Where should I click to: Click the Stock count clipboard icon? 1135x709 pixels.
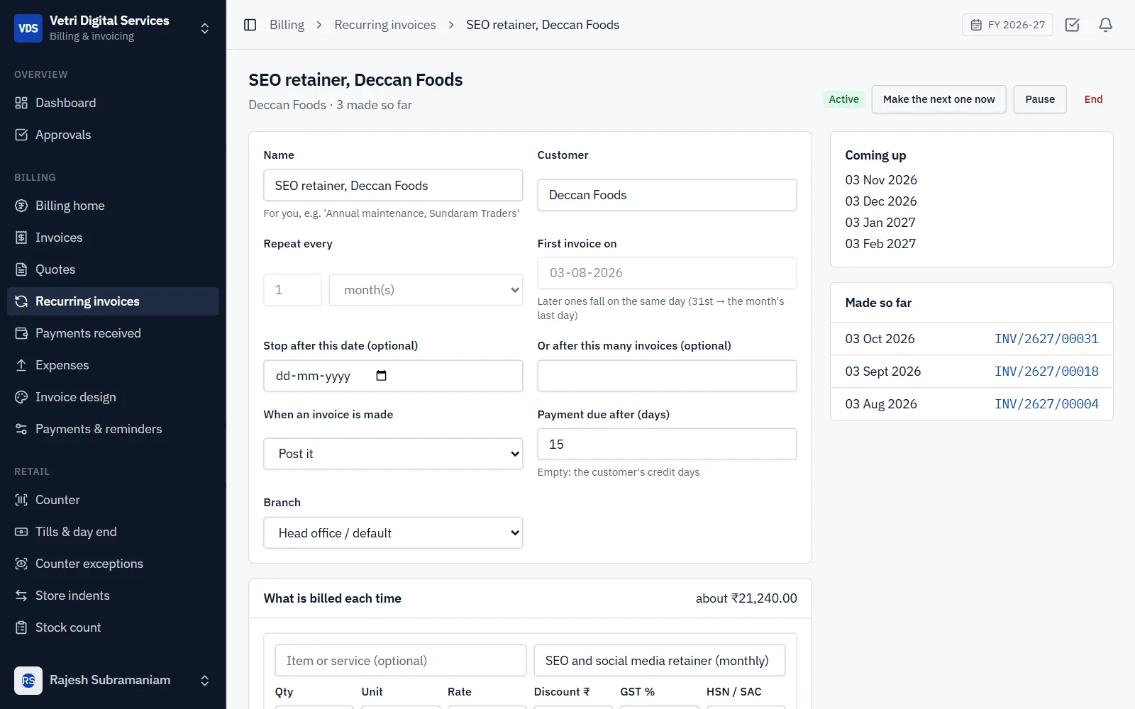(x=21, y=627)
